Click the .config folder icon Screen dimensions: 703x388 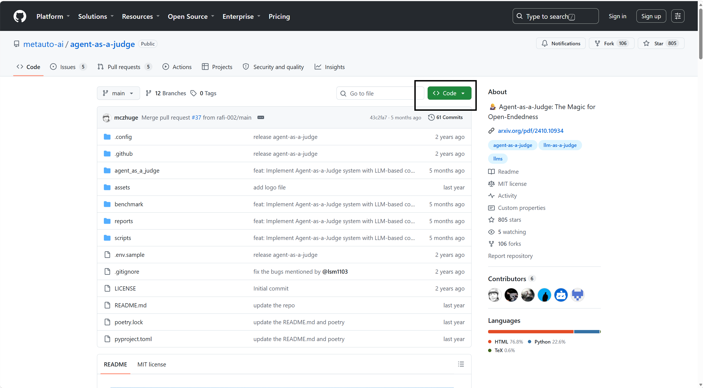pyautogui.click(x=107, y=137)
